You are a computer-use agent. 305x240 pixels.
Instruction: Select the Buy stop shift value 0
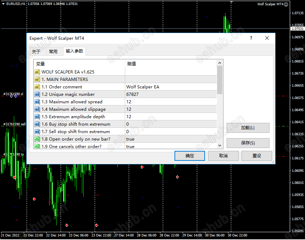pyautogui.click(x=127, y=124)
